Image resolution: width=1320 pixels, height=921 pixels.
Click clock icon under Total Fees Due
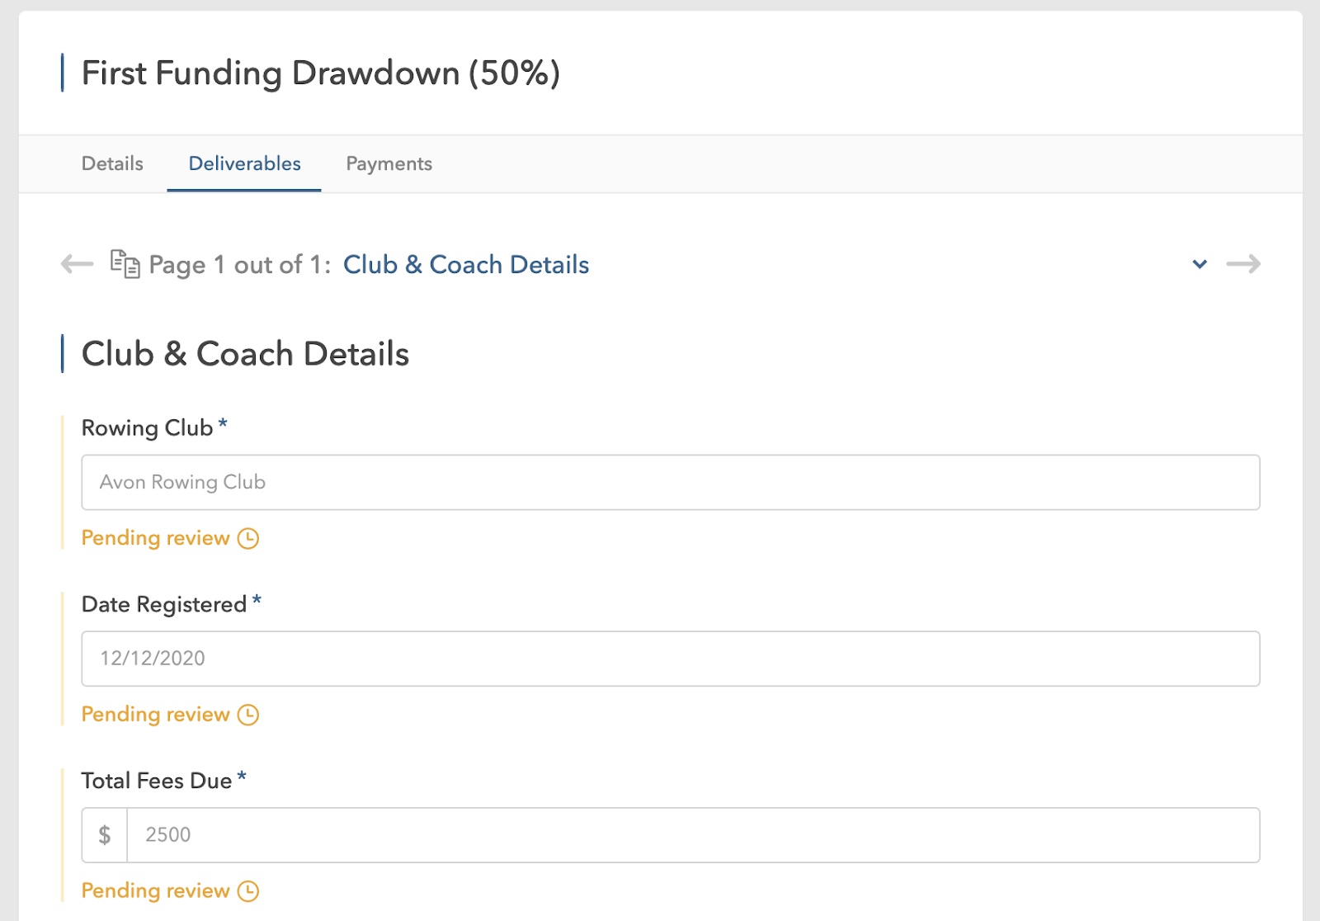[x=248, y=891]
